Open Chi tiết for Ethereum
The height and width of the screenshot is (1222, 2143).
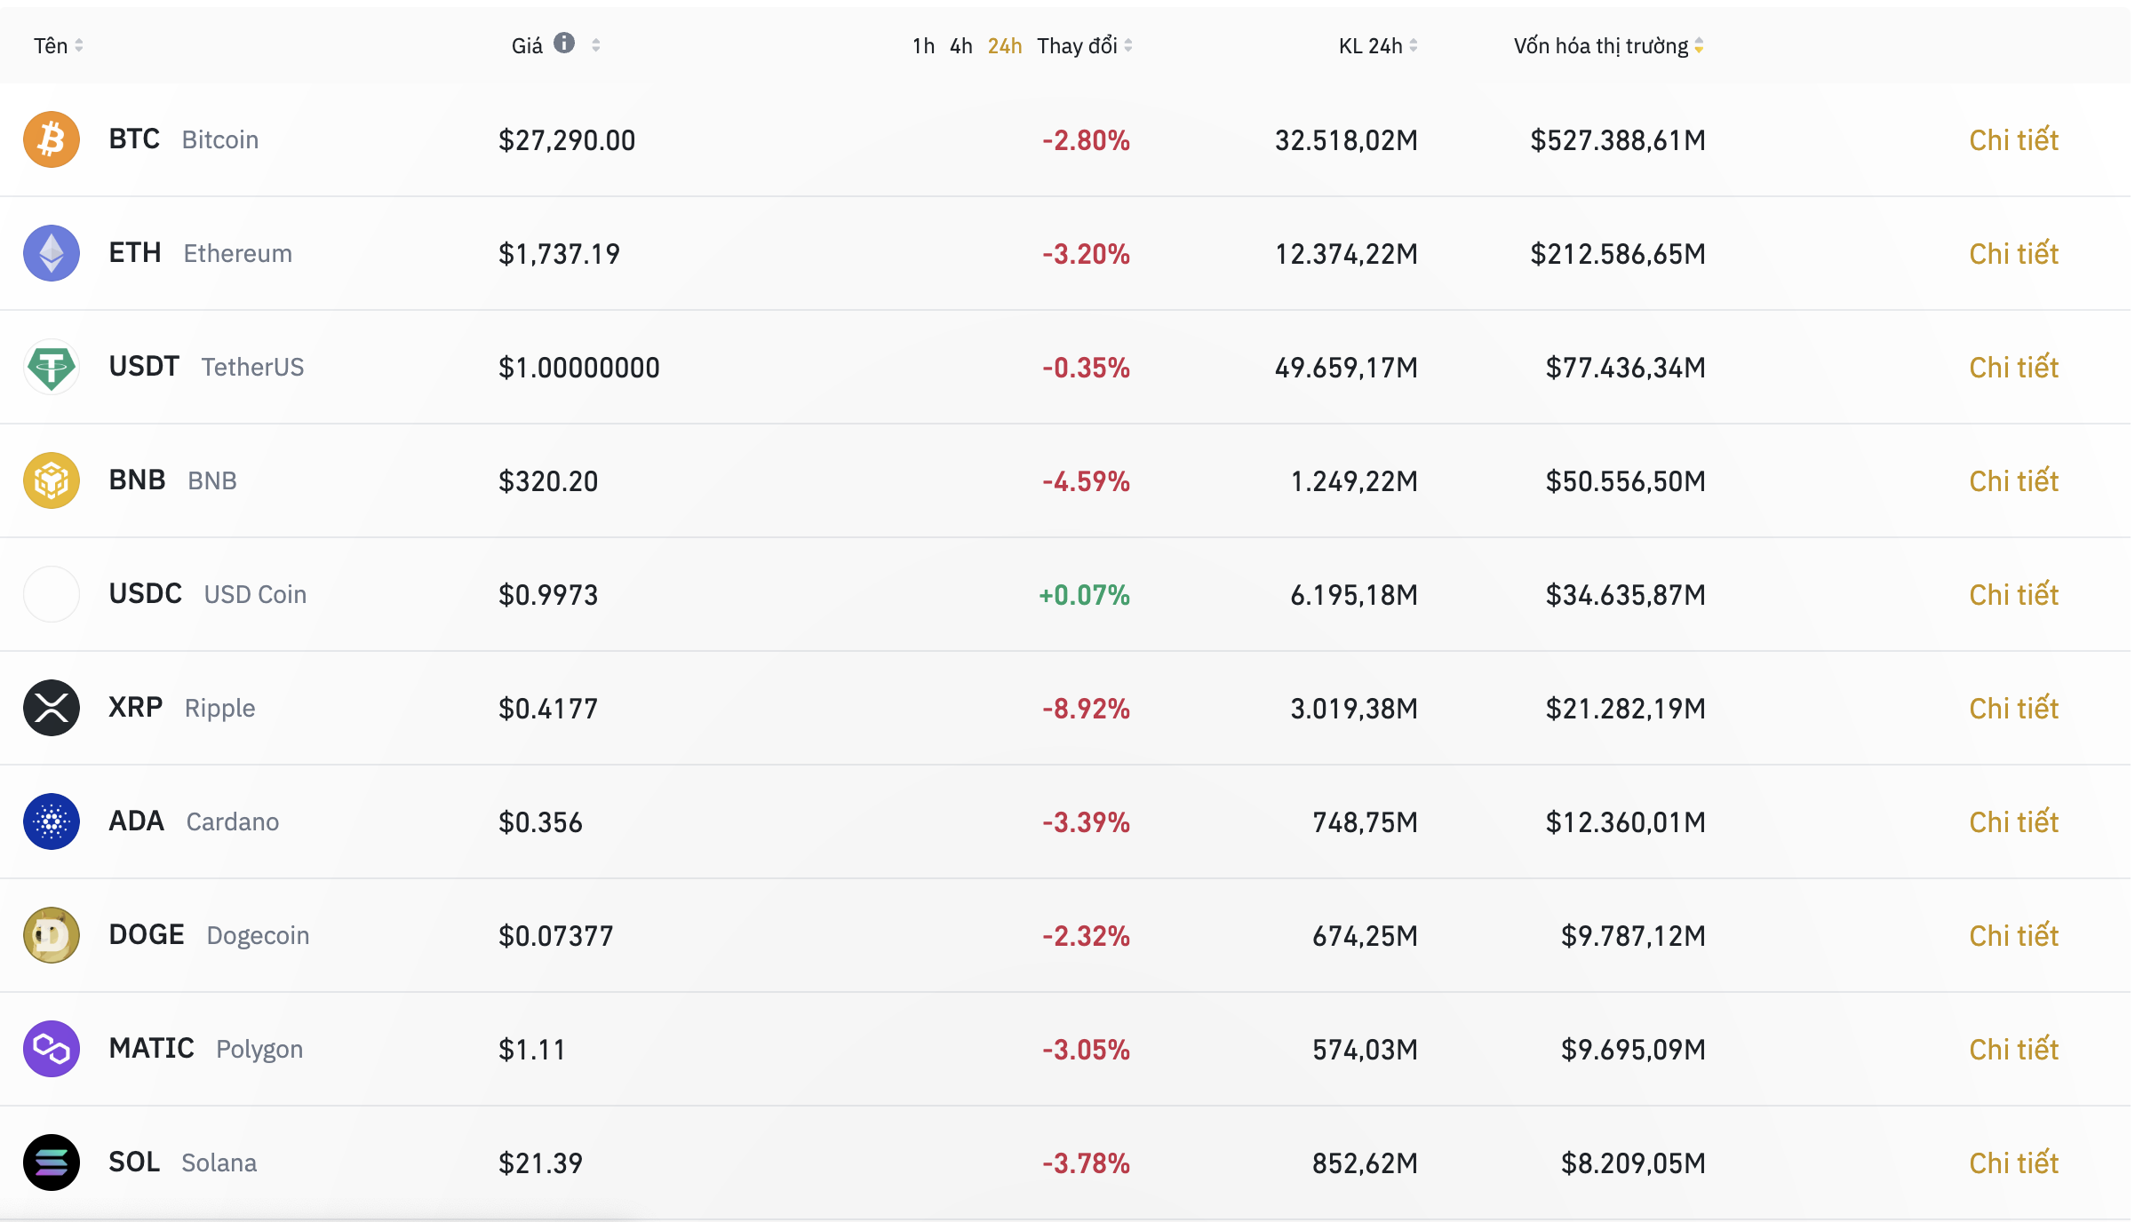coord(2013,253)
